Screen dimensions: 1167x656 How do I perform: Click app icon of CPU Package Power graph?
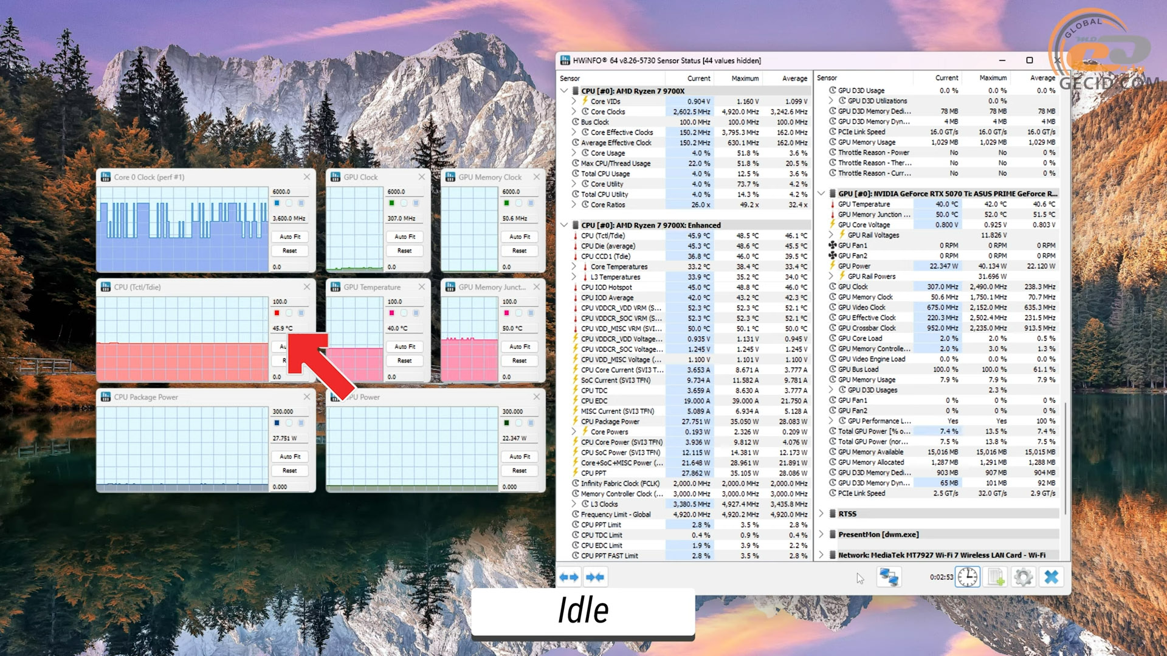106,397
